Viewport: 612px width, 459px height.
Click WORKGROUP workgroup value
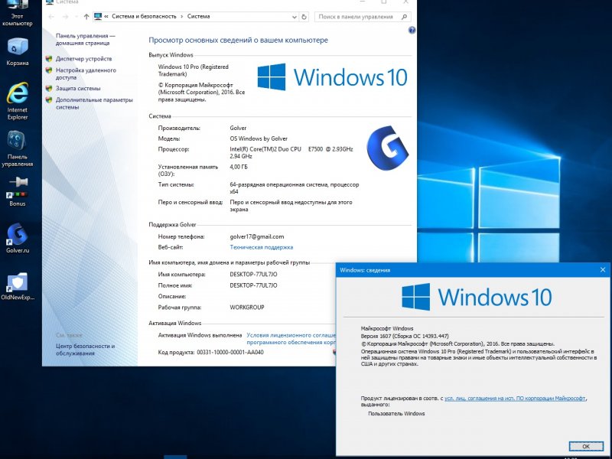pyautogui.click(x=246, y=308)
